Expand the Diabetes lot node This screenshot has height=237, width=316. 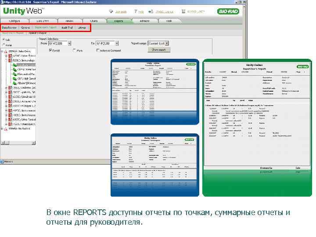click(x=6, y=88)
